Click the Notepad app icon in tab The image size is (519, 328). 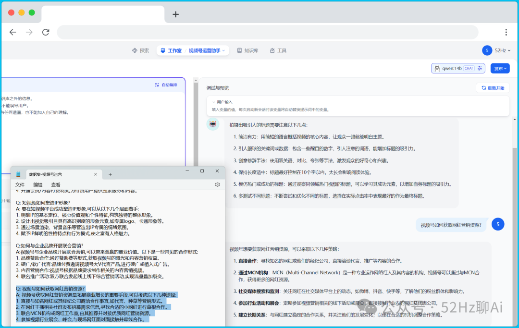[x=18, y=174]
